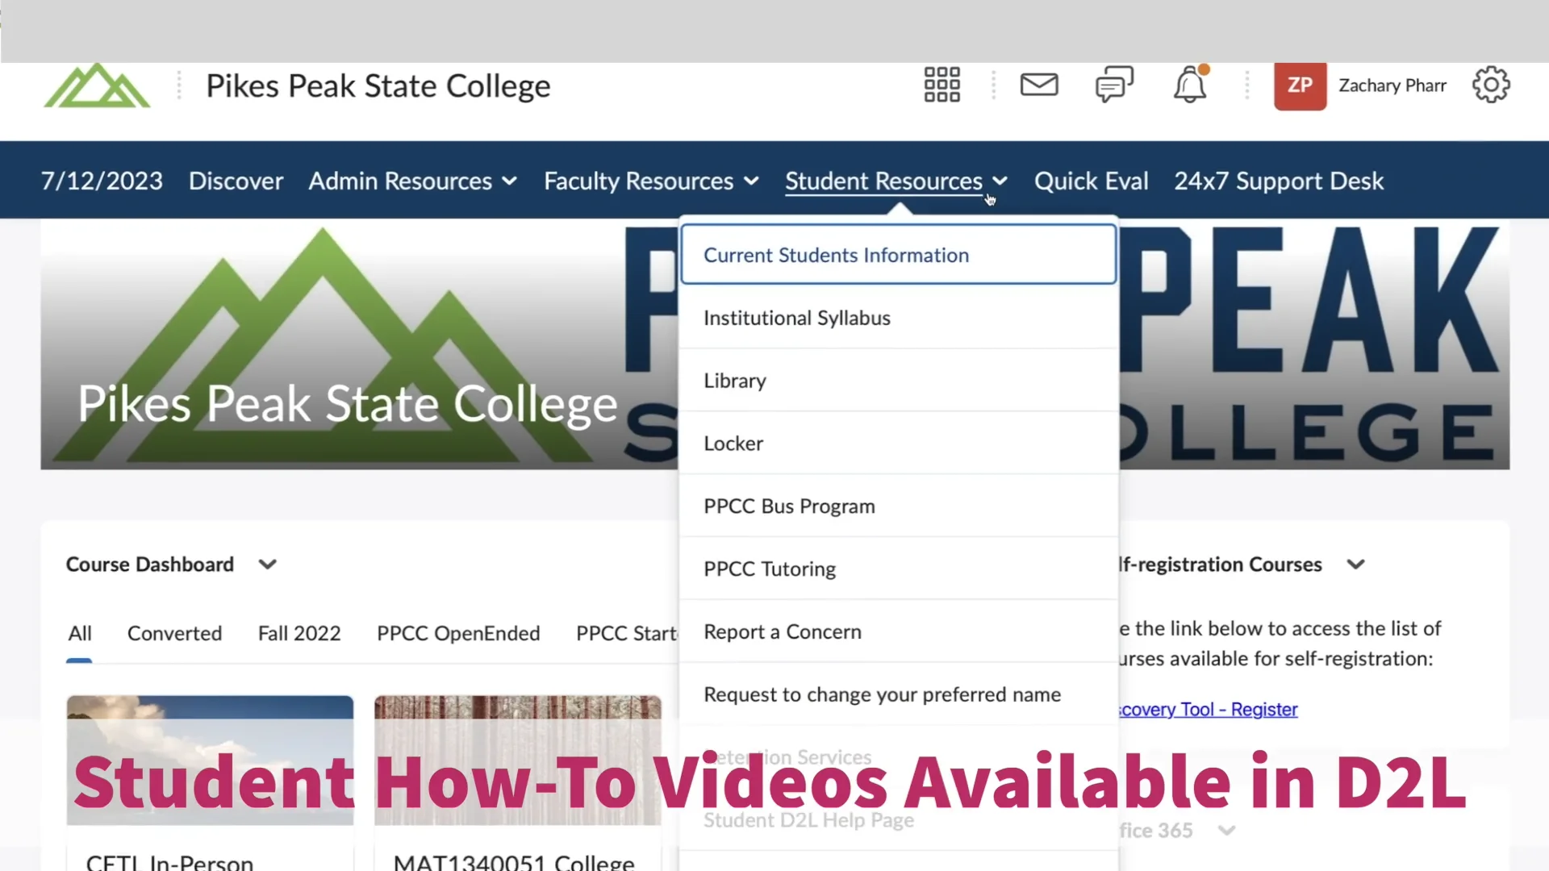Open the waffle course selector icon

coord(942,85)
